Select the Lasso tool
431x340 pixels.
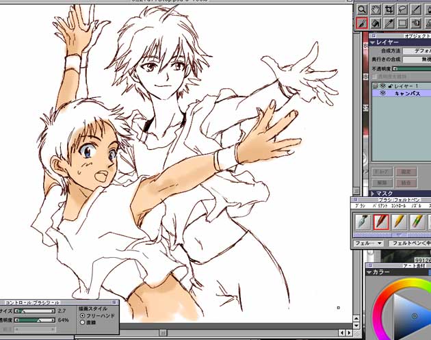[402, 10]
